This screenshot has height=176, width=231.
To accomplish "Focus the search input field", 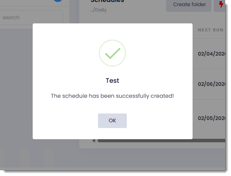I will pyautogui.click(x=31, y=18).
